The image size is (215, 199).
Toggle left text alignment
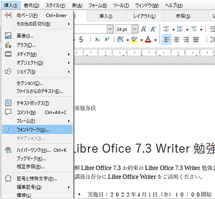(x=167, y=40)
